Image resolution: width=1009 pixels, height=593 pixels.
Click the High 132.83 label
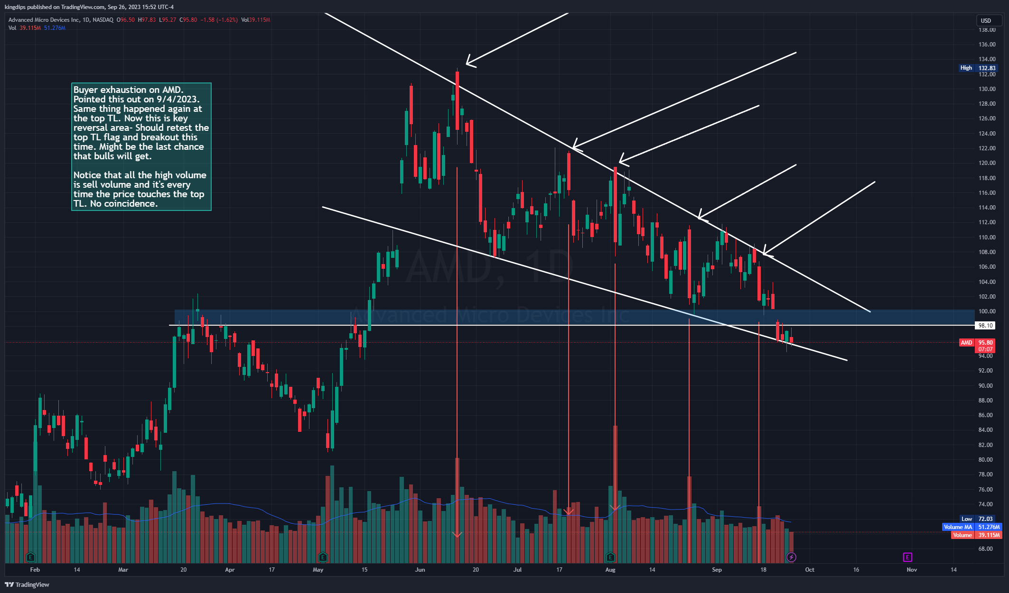click(979, 68)
